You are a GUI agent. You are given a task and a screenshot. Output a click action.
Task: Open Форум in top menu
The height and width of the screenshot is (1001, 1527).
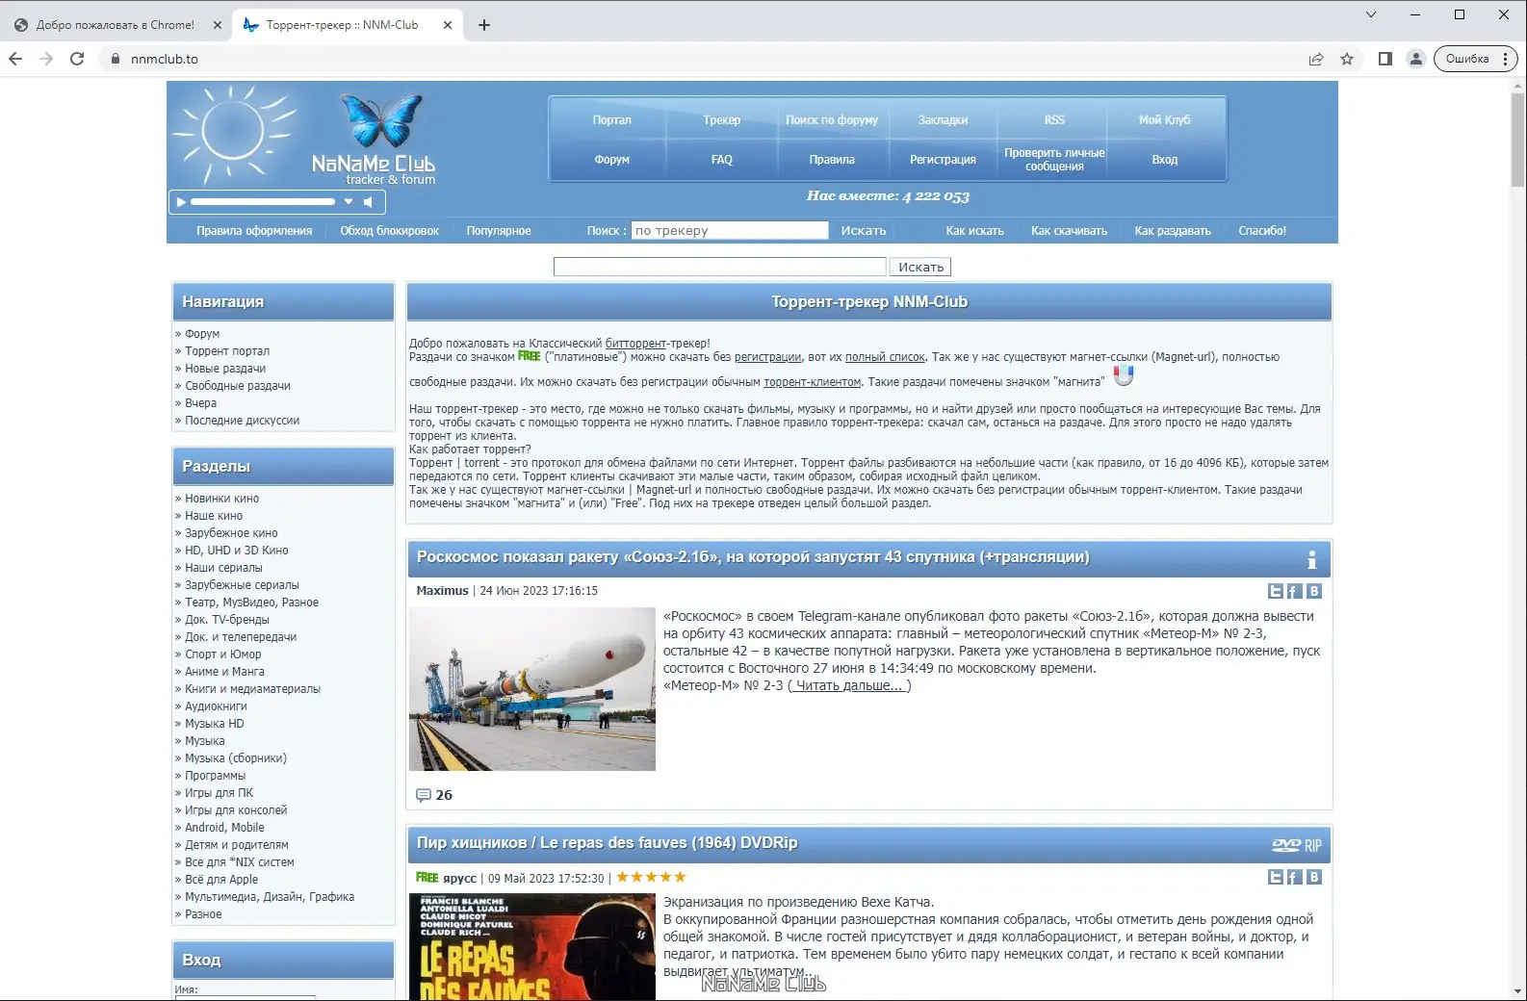611,160
